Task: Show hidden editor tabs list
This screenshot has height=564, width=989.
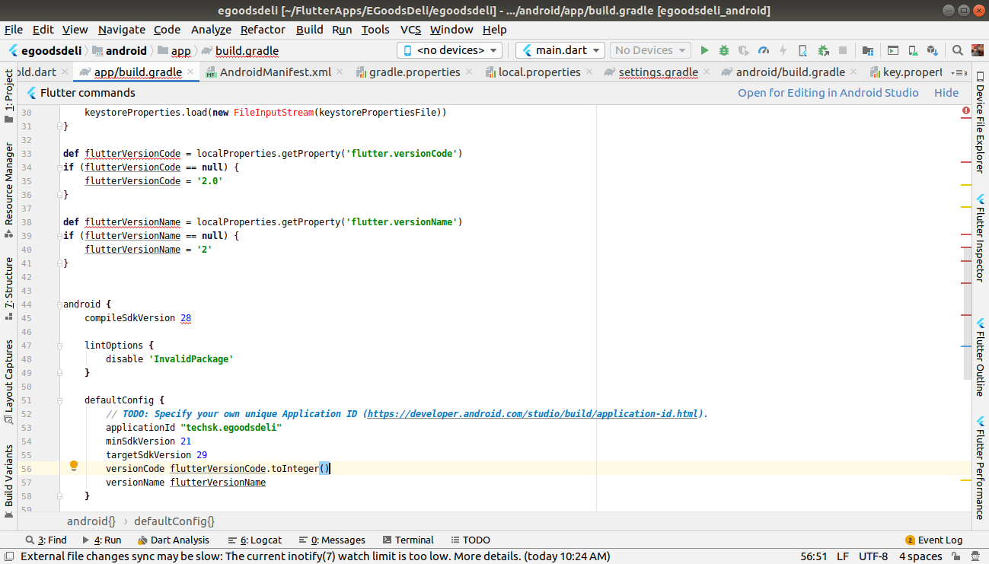Action: click(961, 72)
